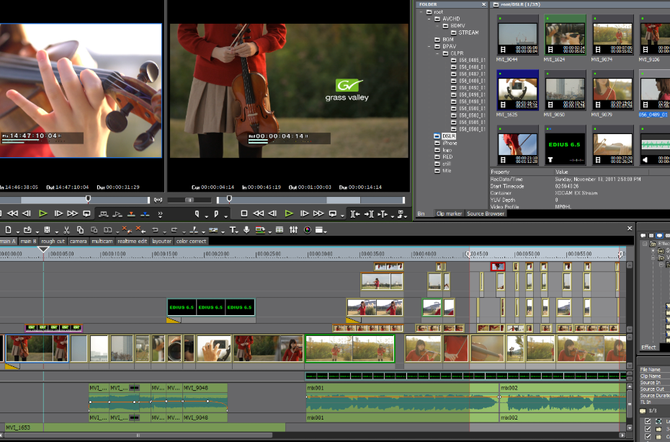The height and width of the screenshot is (442, 670).
Task: Open the color correct sequence tab
Action: coord(191,241)
